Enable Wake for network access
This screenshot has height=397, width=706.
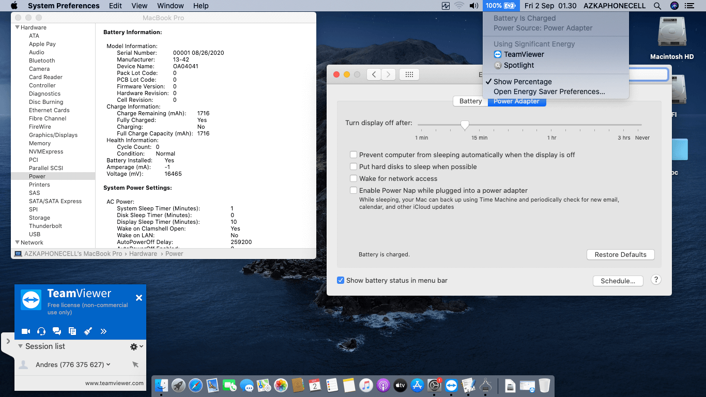pyautogui.click(x=354, y=178)
